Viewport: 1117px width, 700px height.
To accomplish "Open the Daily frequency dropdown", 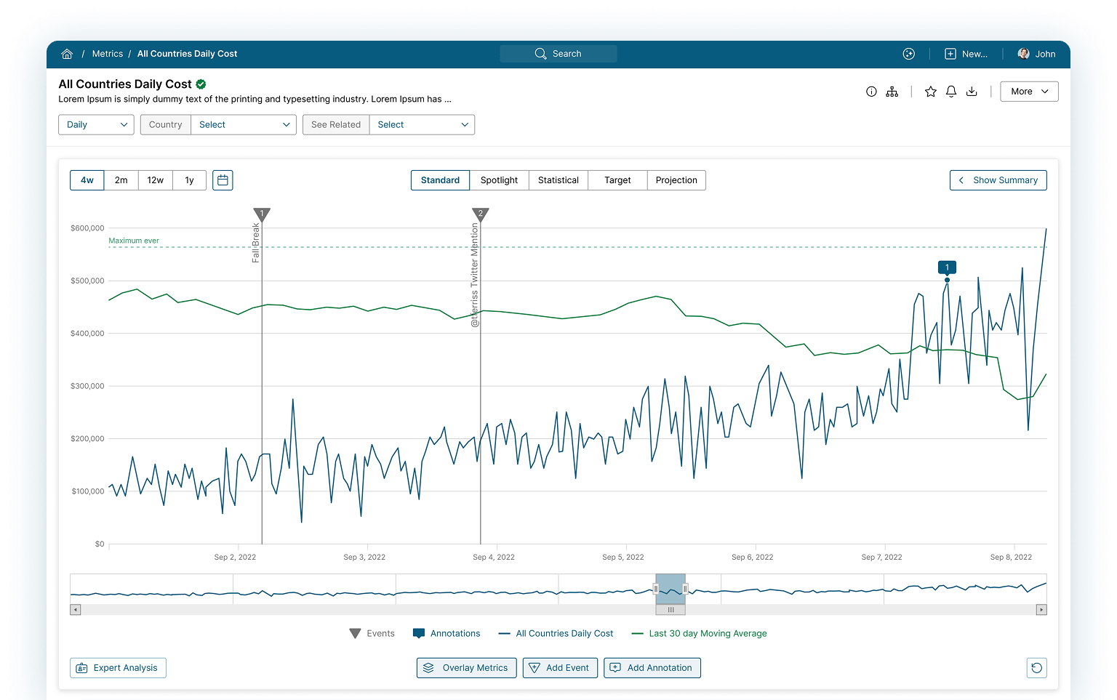I will pos(95,124).
